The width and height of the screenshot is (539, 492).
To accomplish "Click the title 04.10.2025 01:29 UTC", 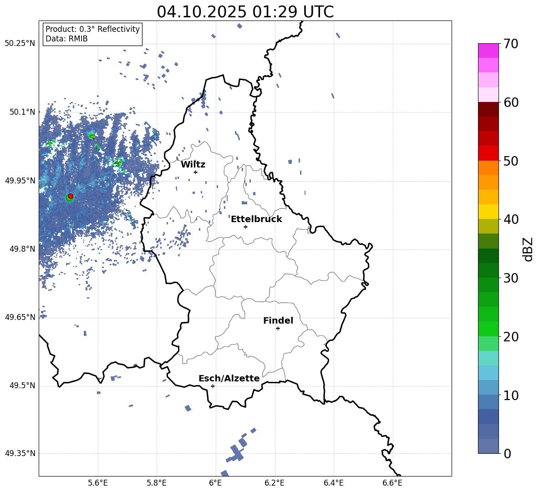I will point(245,12).
